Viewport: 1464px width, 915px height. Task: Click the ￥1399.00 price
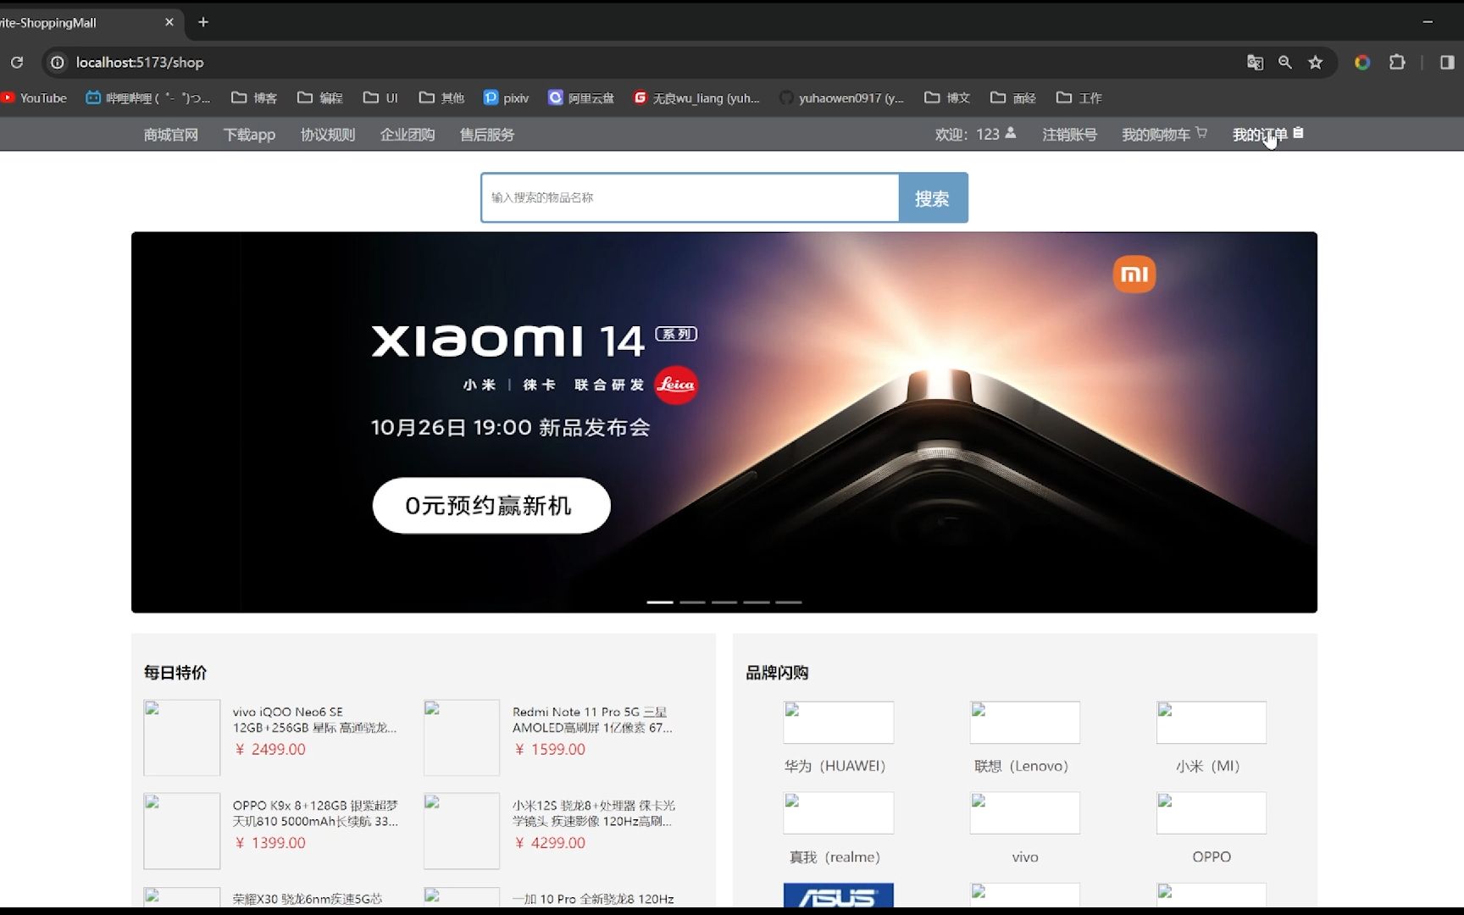270,843
